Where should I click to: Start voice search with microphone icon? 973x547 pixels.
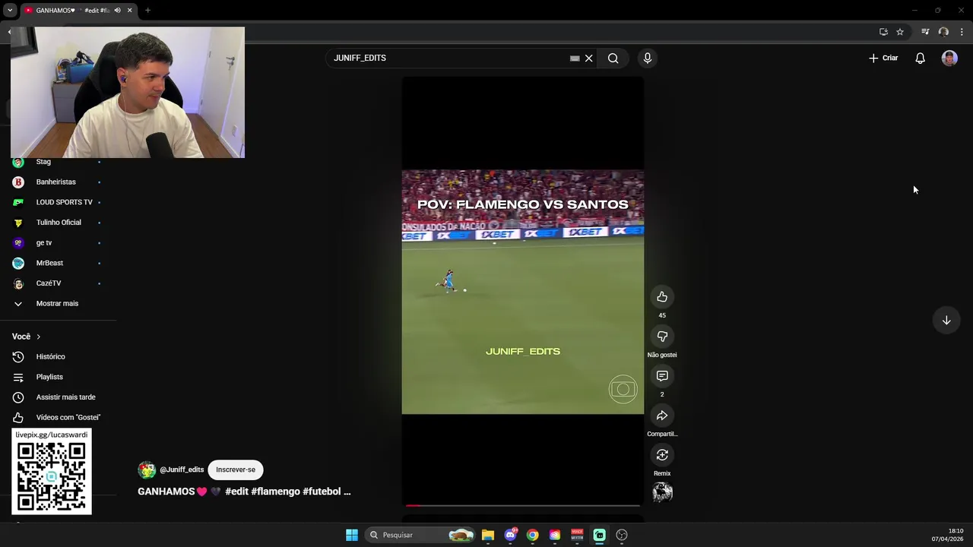pyautogui.click(x=648, y=58)
